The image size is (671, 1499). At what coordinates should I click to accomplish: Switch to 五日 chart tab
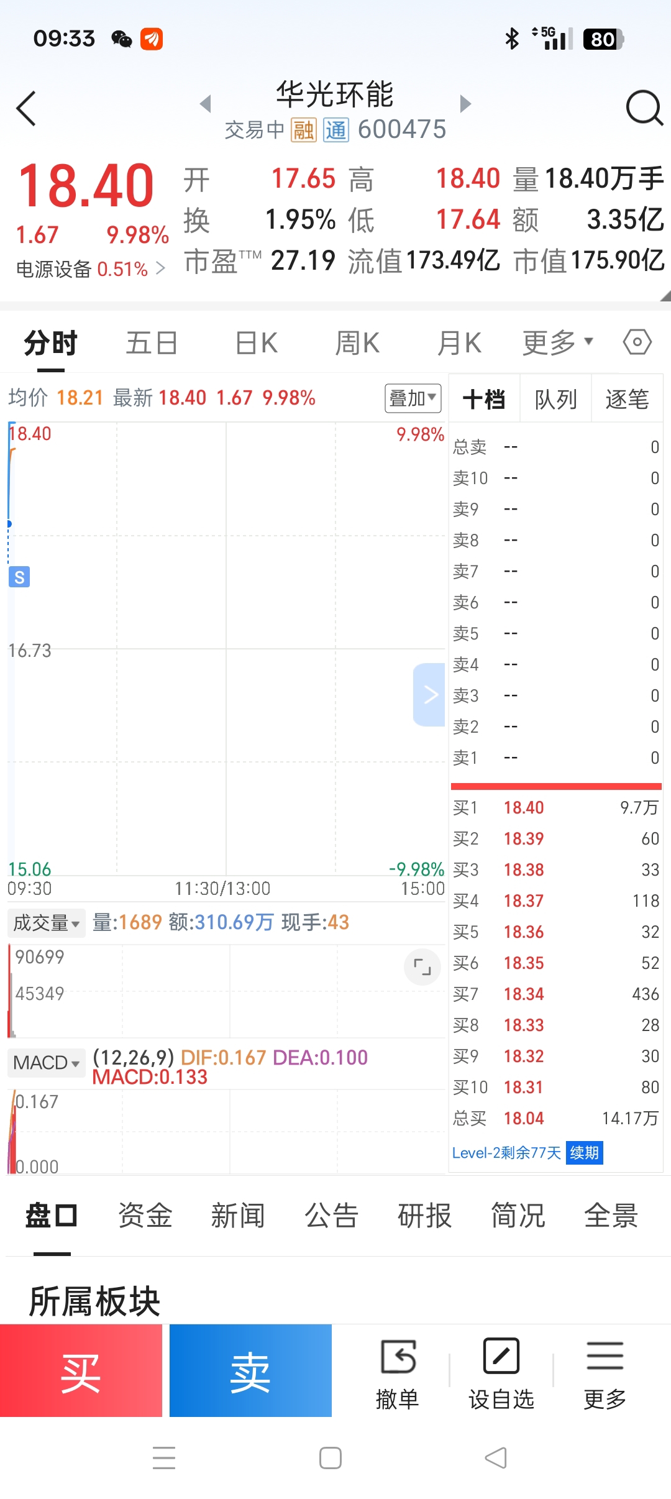[152, 342]
